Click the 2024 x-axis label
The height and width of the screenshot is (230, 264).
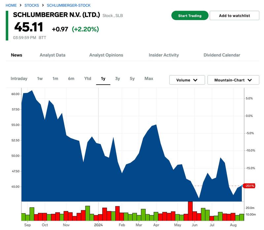pyautogui.click(x=98, y=225)
